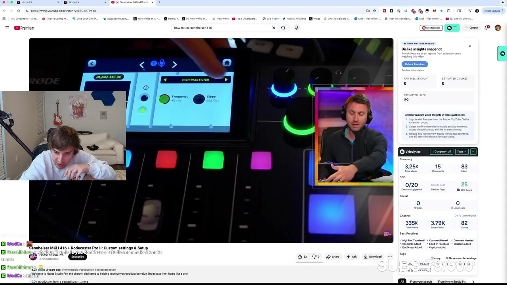Open the algoacademy.com bookmark
Screen dimensions: 507x285
pyautogui.click(x=116, y=19)
